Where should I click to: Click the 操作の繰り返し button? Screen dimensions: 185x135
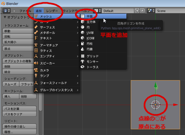[x=19, y=126]
